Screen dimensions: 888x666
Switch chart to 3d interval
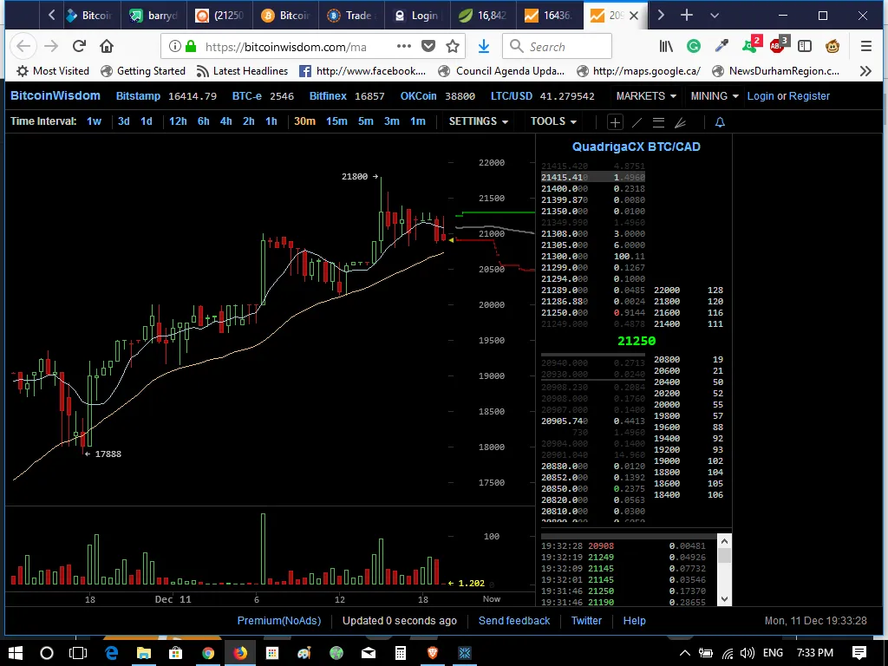(123, 121)
